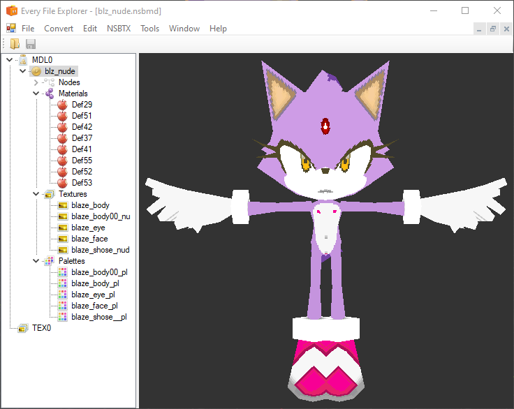Select the blaze_eye texture label
The image size is (514, 409).
[88, 228]
